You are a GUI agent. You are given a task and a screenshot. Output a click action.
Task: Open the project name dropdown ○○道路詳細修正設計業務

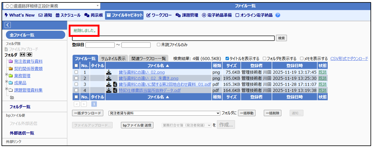point(51,6)
